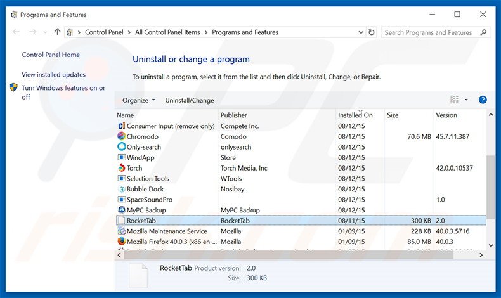Image resolution: width=501 pixels, height=298 pixels.
Task: Expand the view options dropdown arrow
Action: coord(466,100)
